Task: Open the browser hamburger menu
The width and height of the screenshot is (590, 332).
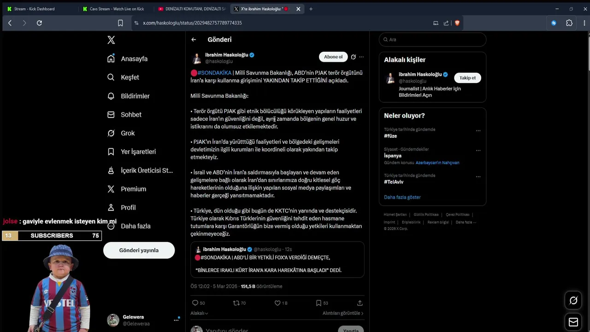Action: tap(584, 23)
